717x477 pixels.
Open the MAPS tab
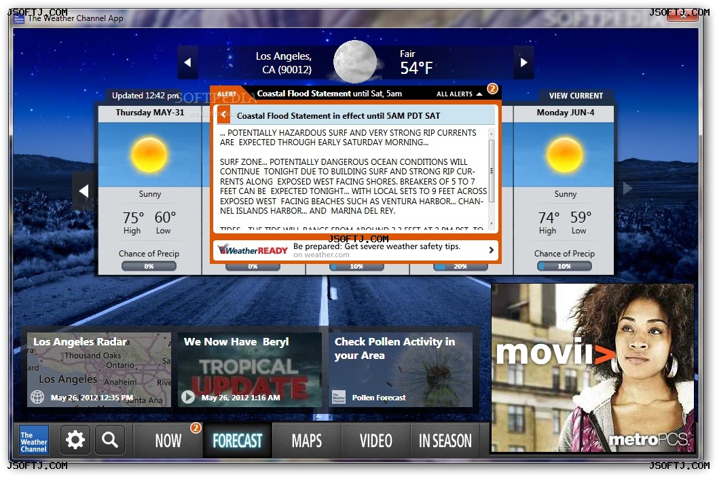[307, 440]
